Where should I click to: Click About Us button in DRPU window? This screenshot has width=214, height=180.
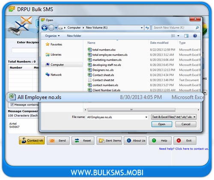coord(135,141)
